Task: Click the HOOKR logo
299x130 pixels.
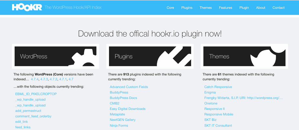Action: 27,7
